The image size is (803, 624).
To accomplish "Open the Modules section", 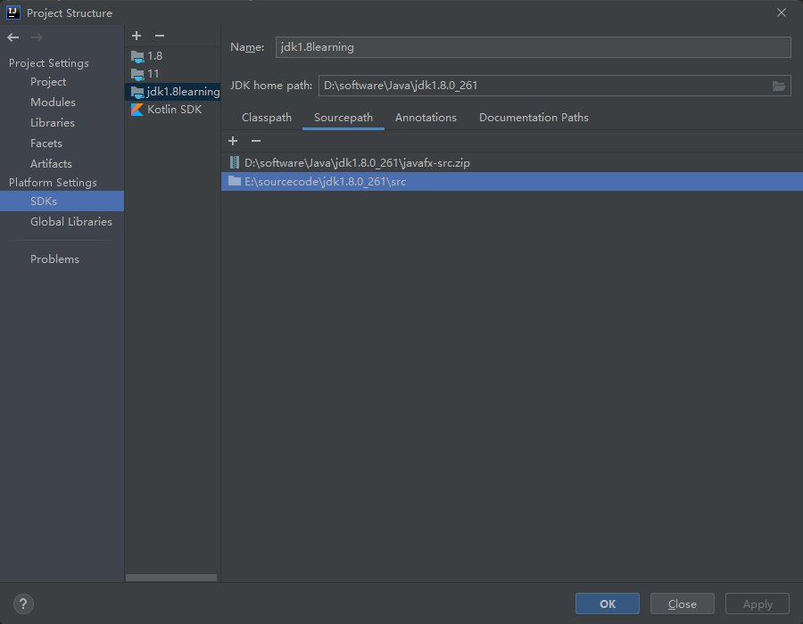I will point(54,102).
